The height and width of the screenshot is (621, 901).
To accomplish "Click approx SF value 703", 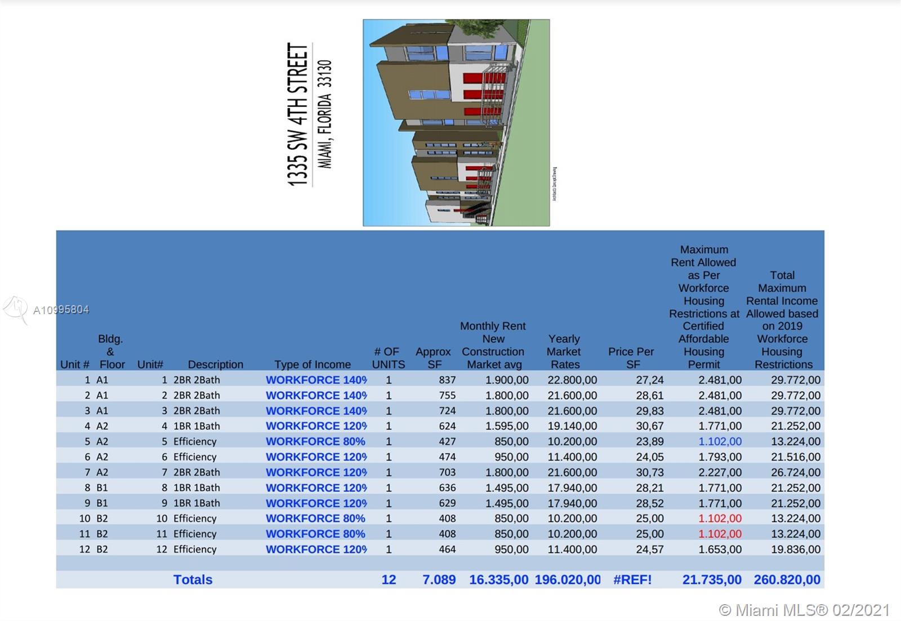I will (448, 472).
